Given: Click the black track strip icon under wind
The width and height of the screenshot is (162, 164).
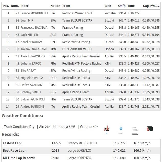Looking at the screenshot, I should coord(135,134).
